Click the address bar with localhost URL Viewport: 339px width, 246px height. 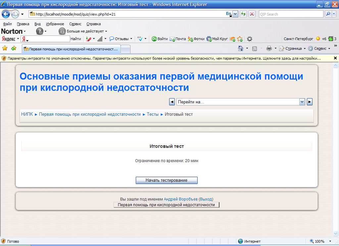[127, 14]
